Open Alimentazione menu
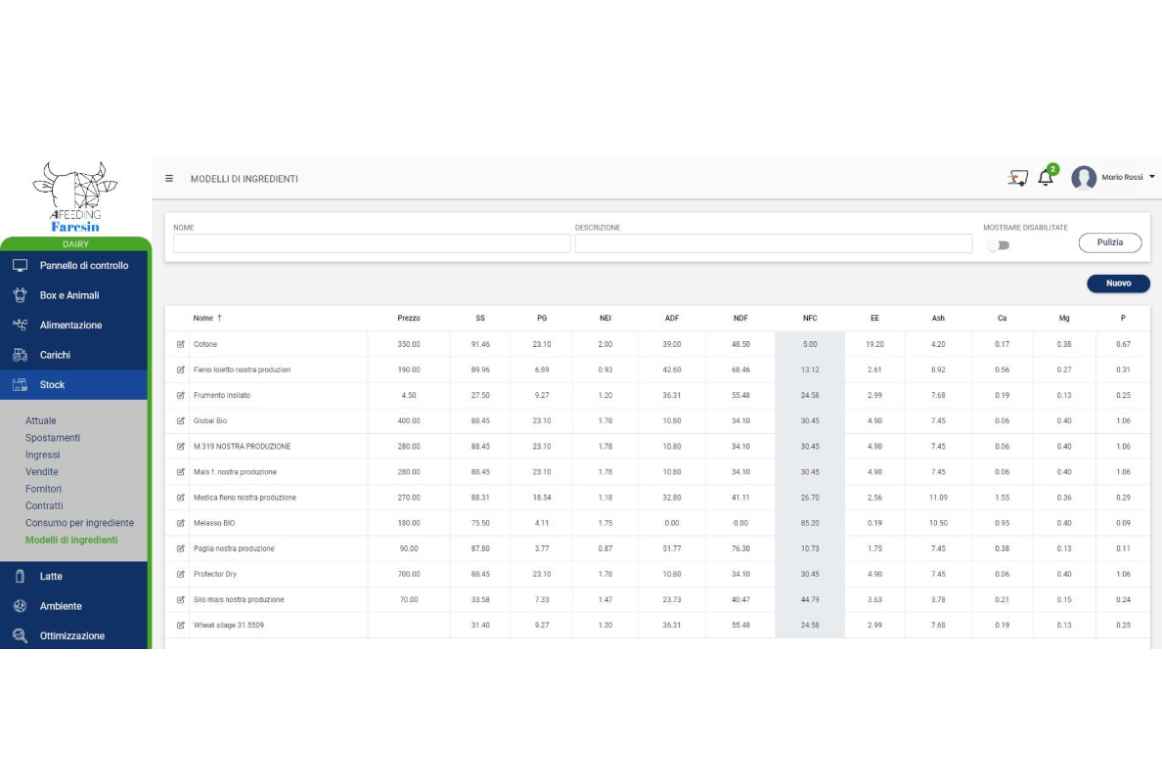 click(74, 326)
